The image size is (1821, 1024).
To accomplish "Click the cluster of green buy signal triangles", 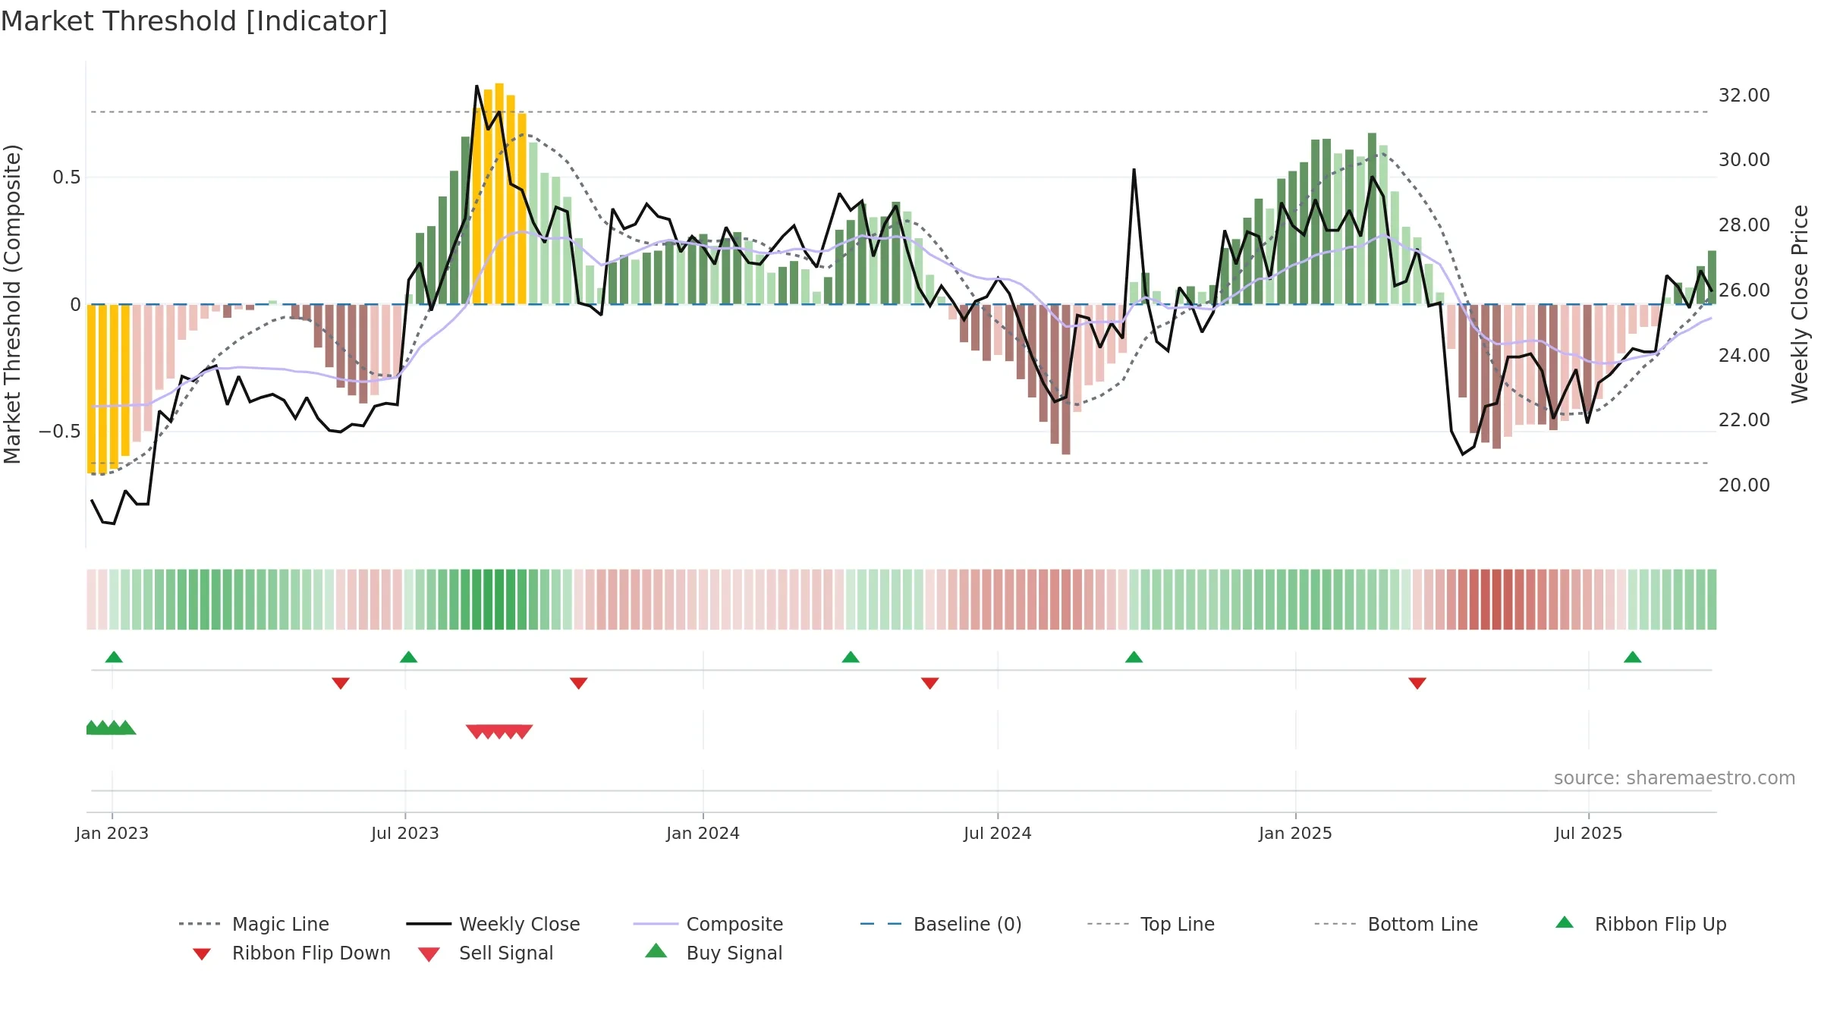I will click(111, 727).
